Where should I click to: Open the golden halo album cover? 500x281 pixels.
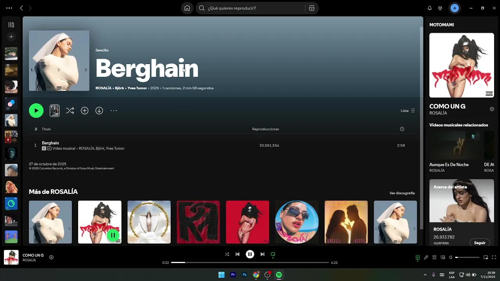pyautogui.click(x=149, y=222)
